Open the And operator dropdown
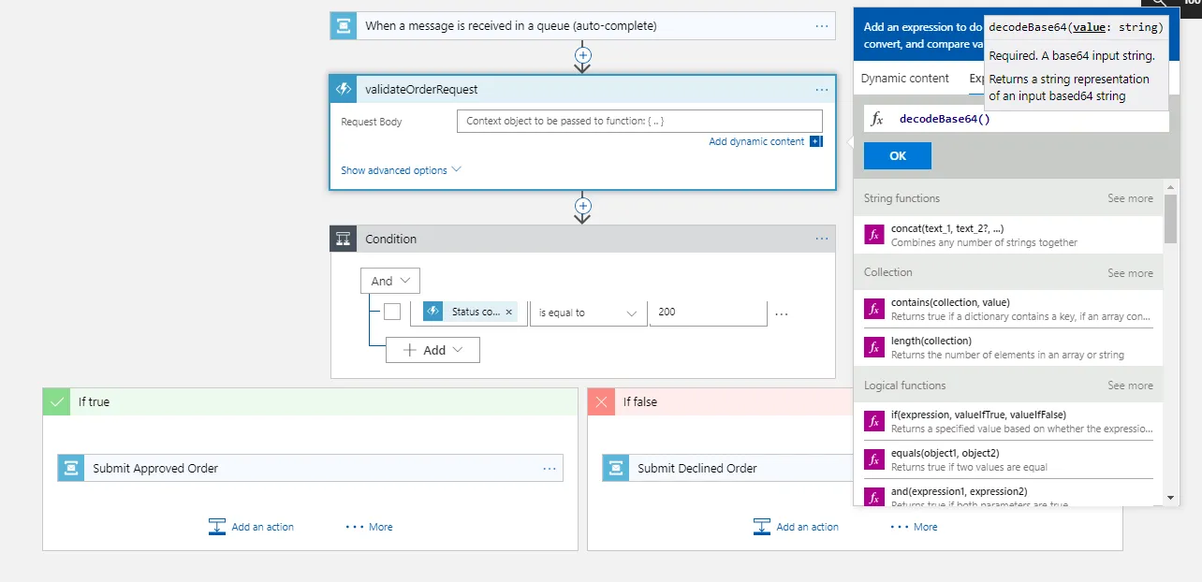 point(390,281)
